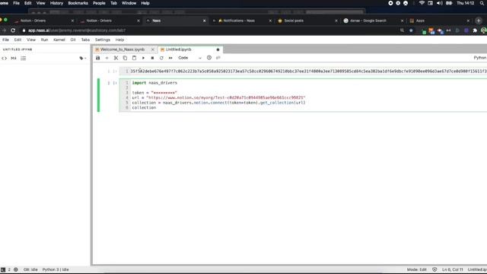Click the first cell with the long hash
The height and width of the screenshot is (274, 487).
pos(303,71)
